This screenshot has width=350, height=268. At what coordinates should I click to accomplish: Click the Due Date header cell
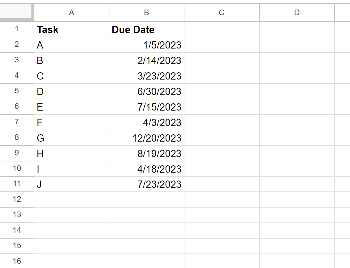pyautogui.click(x=146, y=30)
